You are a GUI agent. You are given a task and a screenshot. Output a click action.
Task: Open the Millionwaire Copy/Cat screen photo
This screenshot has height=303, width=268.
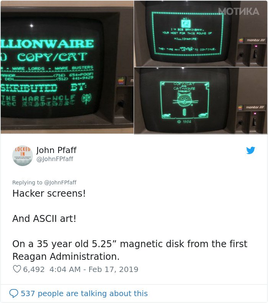pyautogui.click(x=67, y=67)
